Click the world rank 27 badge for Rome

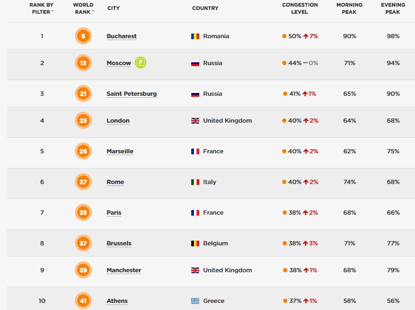pos(83,182)
